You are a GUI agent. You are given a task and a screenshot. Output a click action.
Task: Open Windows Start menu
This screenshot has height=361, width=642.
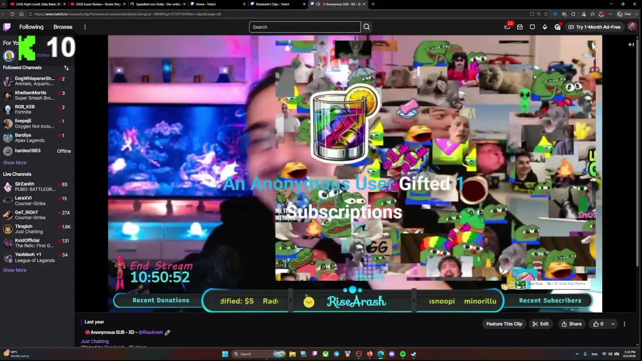(x=225, y=354)
